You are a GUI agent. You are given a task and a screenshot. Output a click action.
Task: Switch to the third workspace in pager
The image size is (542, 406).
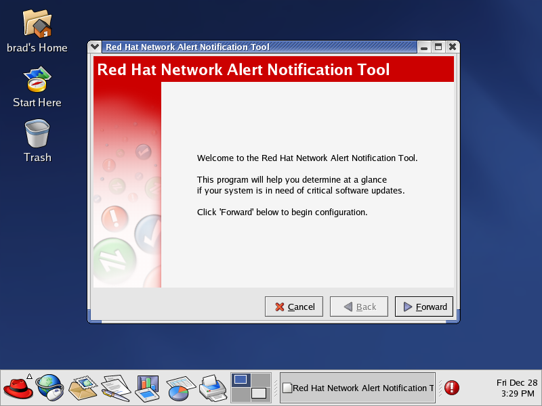(241, 394)
